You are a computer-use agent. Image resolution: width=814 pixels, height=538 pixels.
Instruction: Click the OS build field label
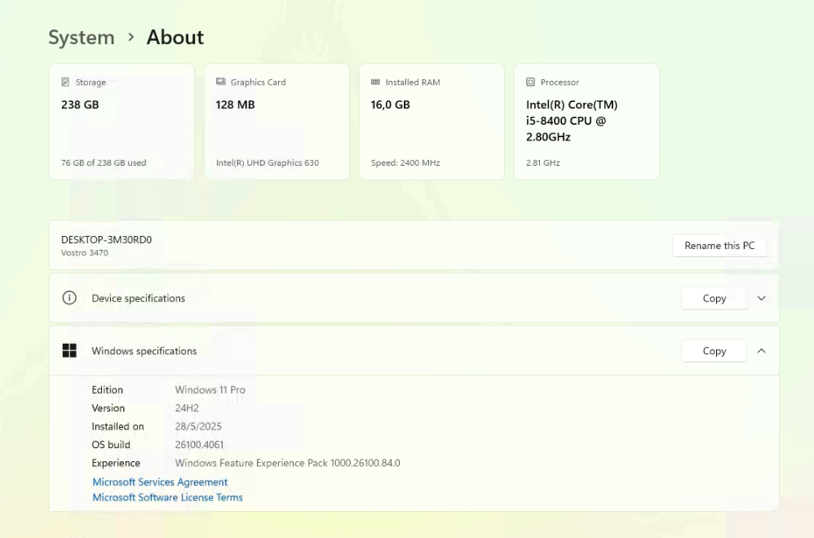(111, 445)
